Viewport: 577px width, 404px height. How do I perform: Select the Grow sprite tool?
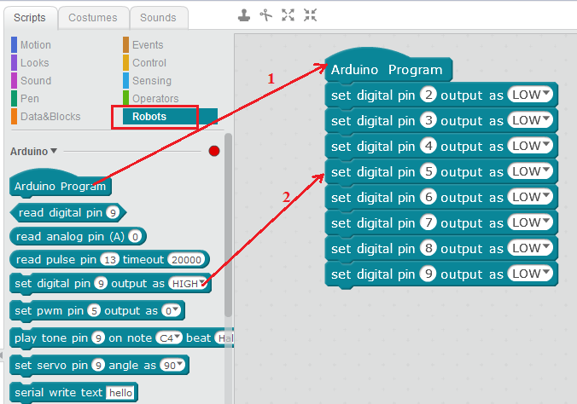coord(288,15)
